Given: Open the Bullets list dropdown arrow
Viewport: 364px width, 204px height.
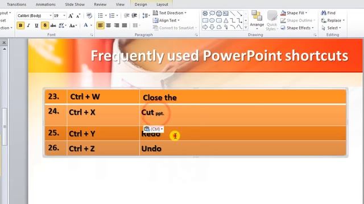Looking at the screenshot, I should 106,15.
